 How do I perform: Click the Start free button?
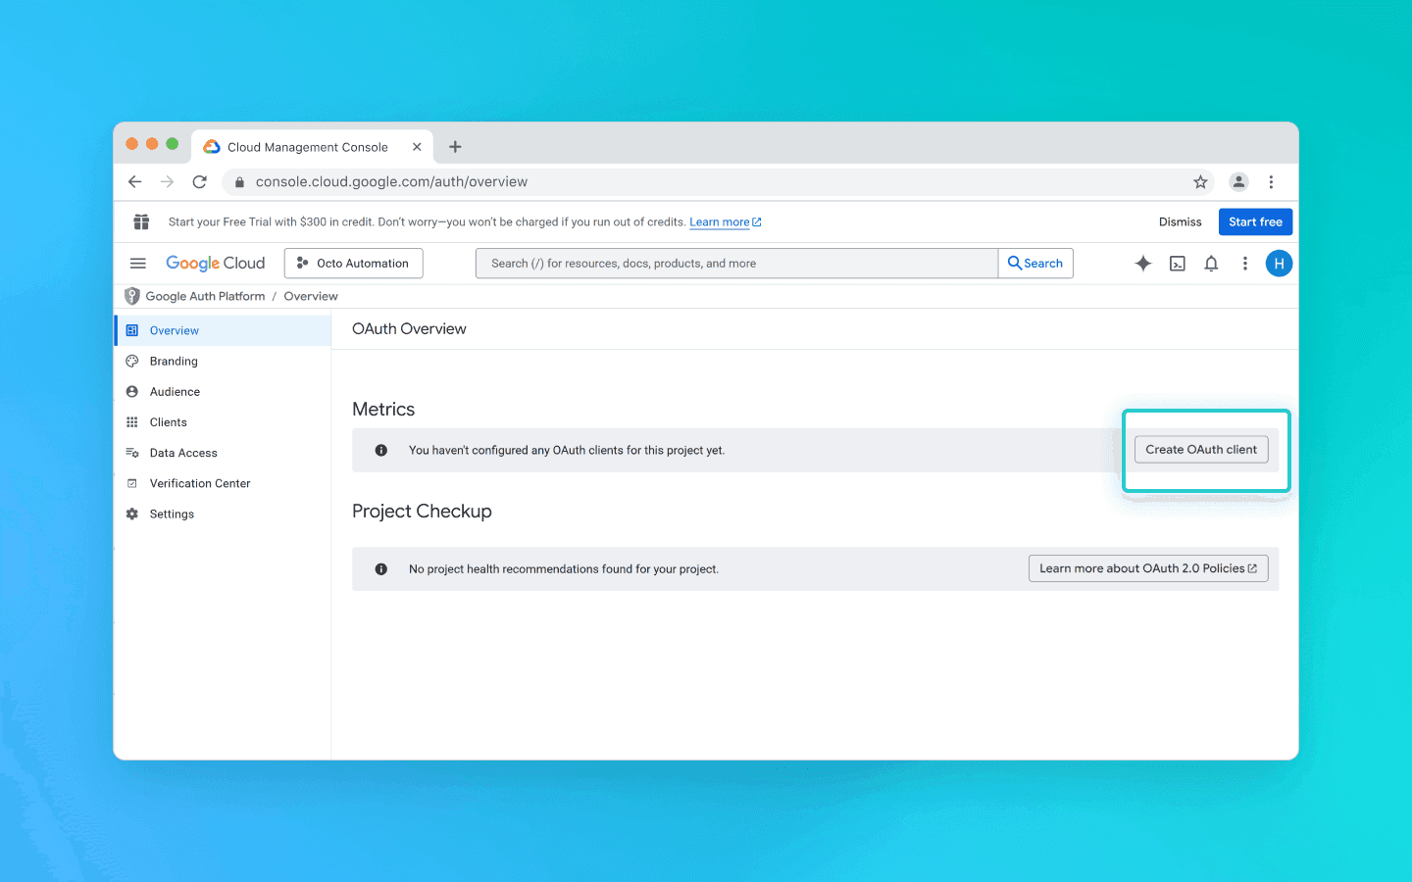point(1255,221)
